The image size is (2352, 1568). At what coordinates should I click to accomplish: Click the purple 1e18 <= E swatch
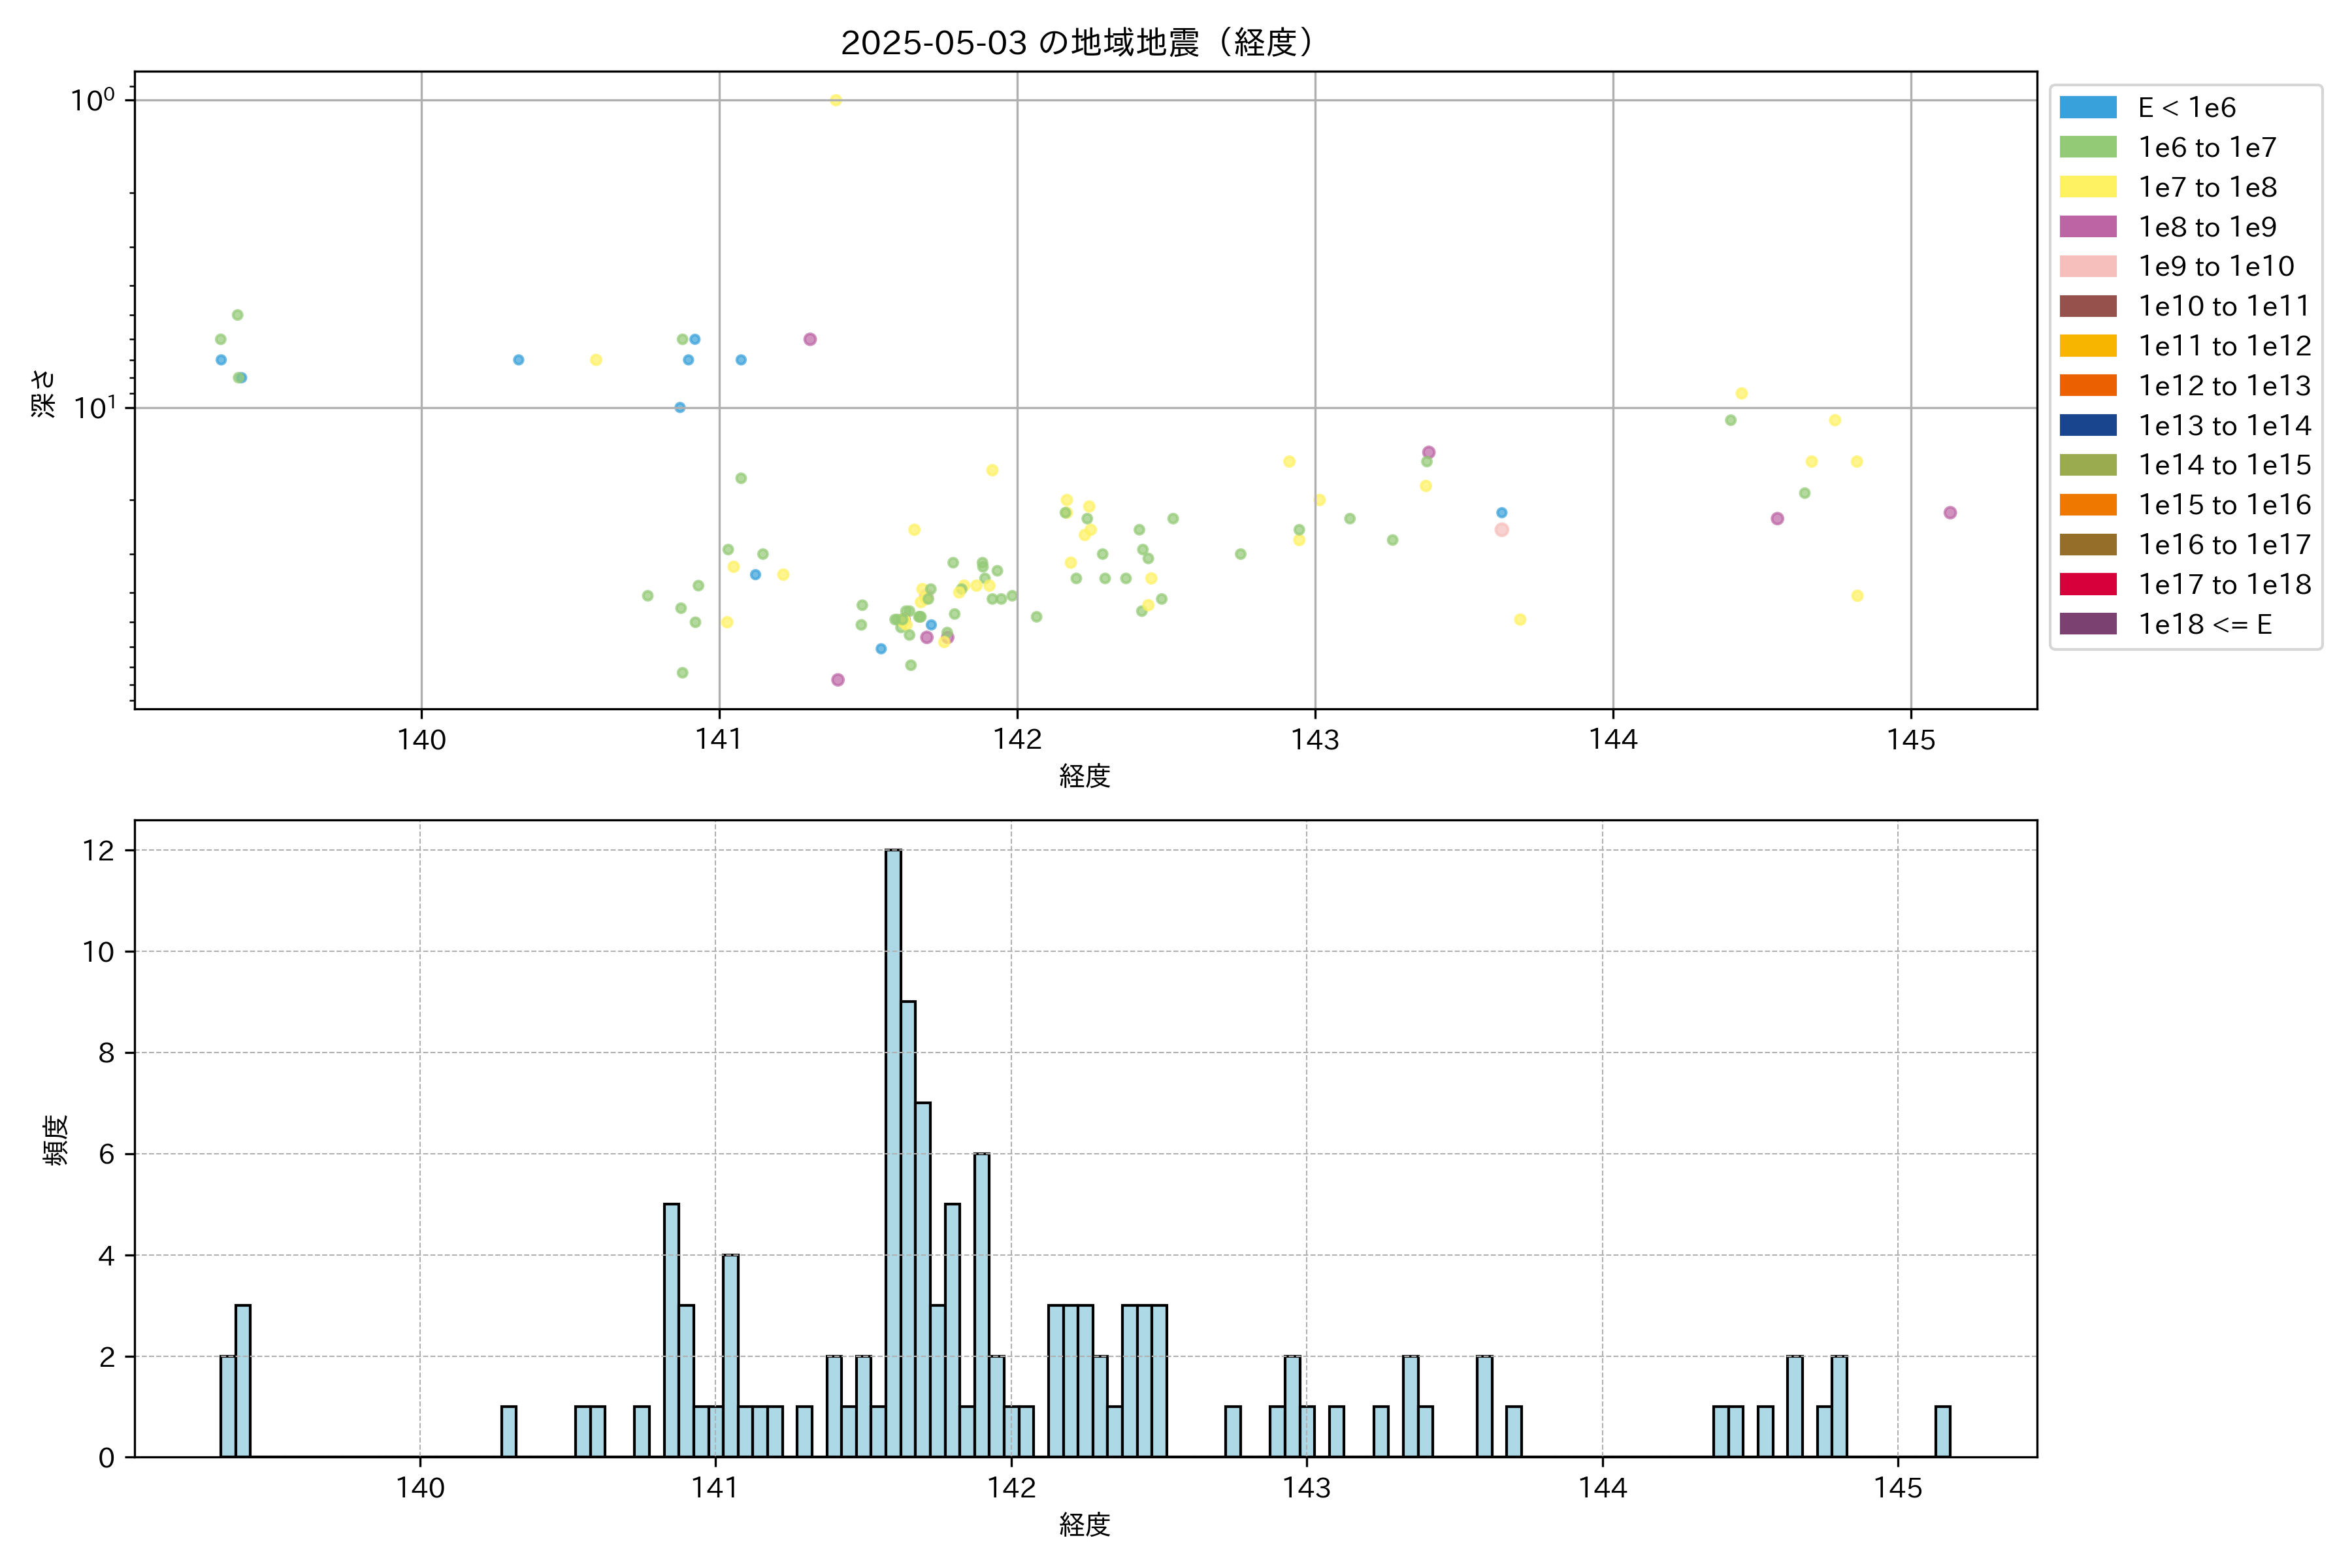2087,624
